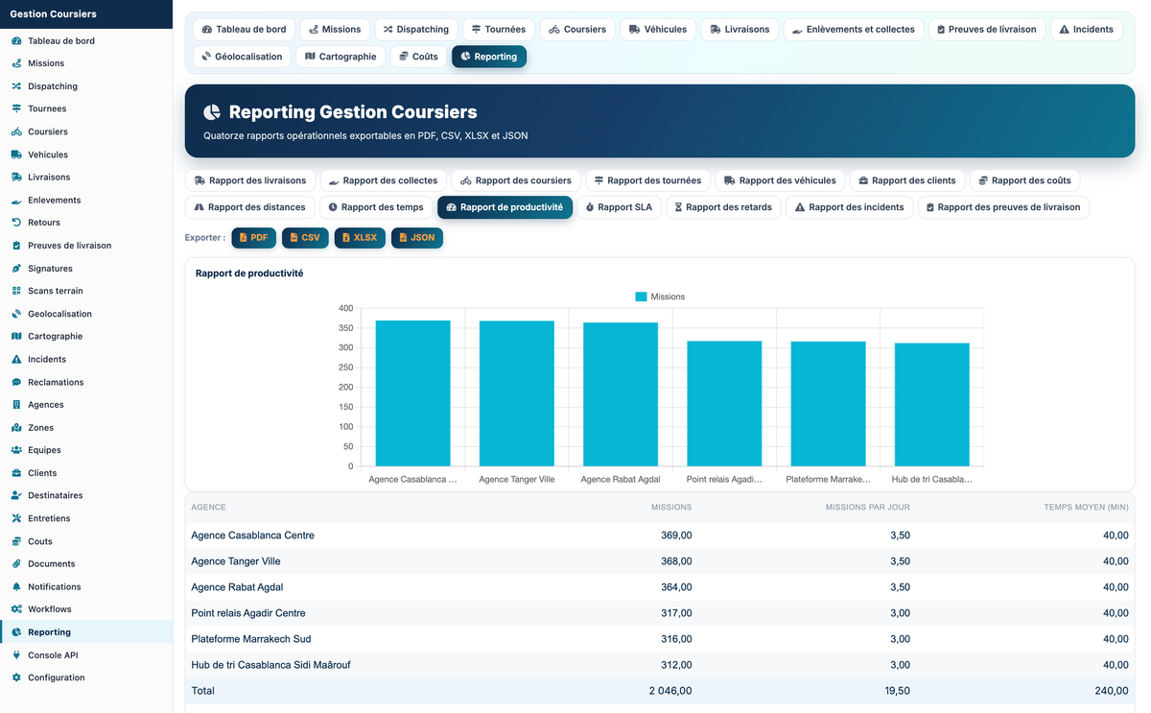Click the Missions icon in the sidebar
The width and height of the screenshot is (1151, 713).
pyautogui.click(x=16, y=63)
